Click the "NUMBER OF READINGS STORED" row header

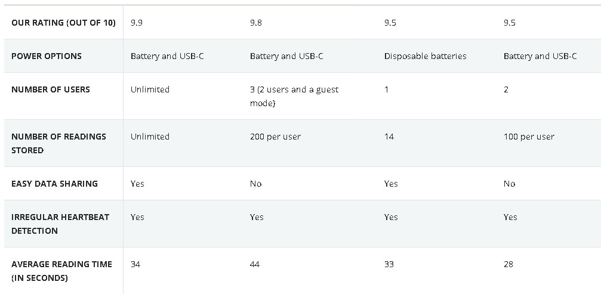click(x=58, y=143)
